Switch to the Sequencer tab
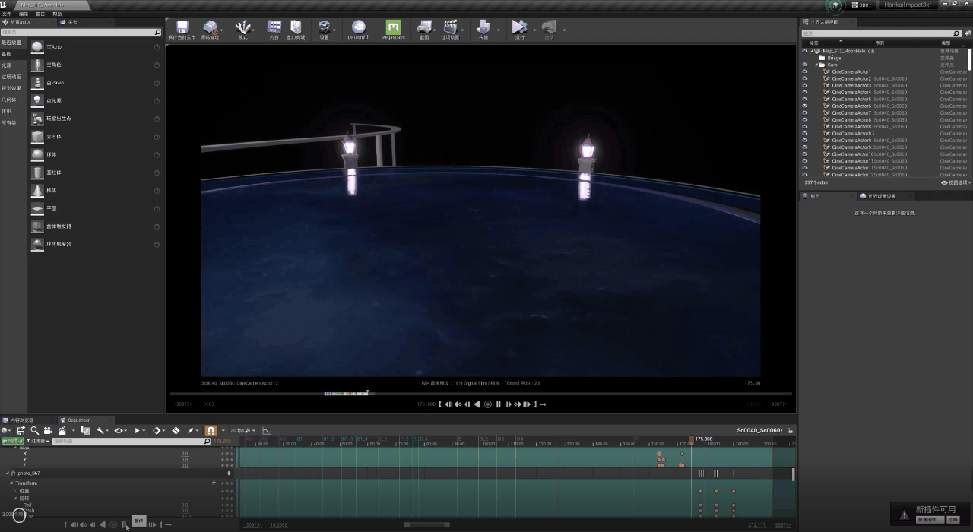Viewport: 973px width, 532px height. 78,420
